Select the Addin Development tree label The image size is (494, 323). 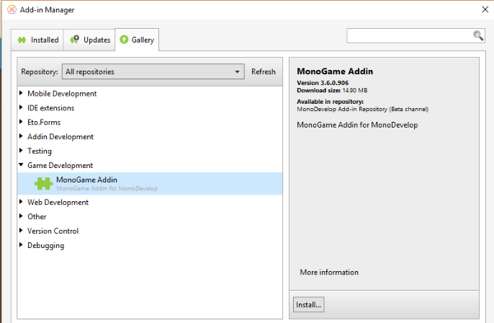[60, 137]
